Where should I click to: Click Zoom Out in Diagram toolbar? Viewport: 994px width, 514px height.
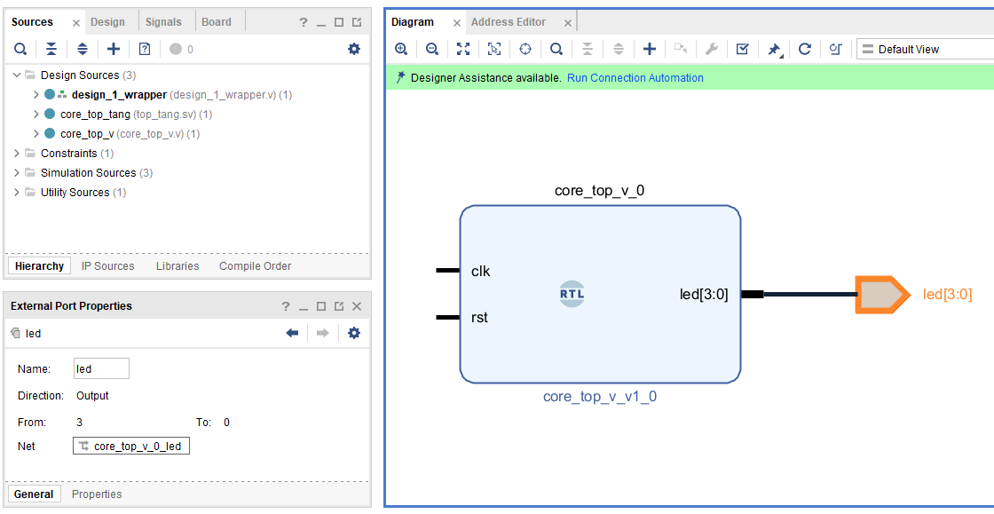click(x=432, y=49)
